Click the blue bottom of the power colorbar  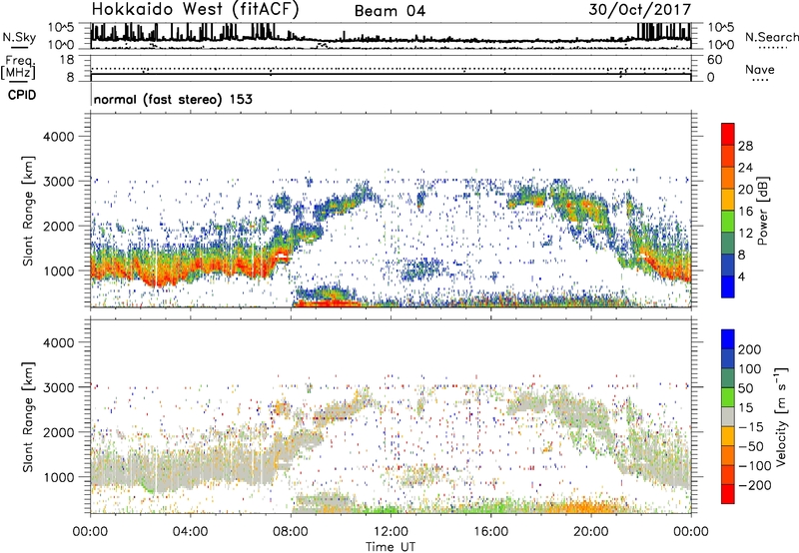(728, 286)
